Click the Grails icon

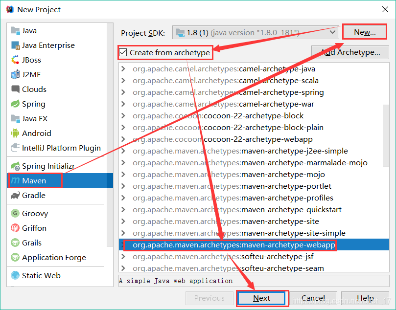click(x=15, y=243)
